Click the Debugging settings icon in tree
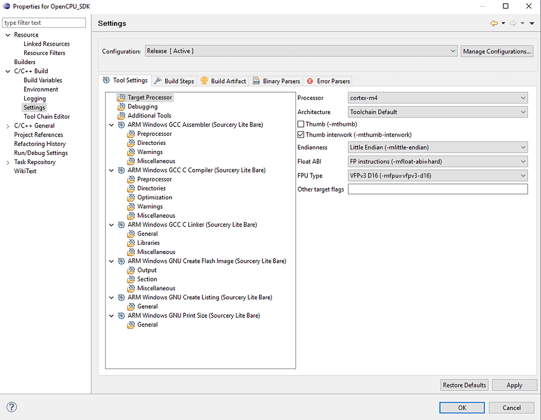Screen dimensions: 541x420 (x=121, y=107)
